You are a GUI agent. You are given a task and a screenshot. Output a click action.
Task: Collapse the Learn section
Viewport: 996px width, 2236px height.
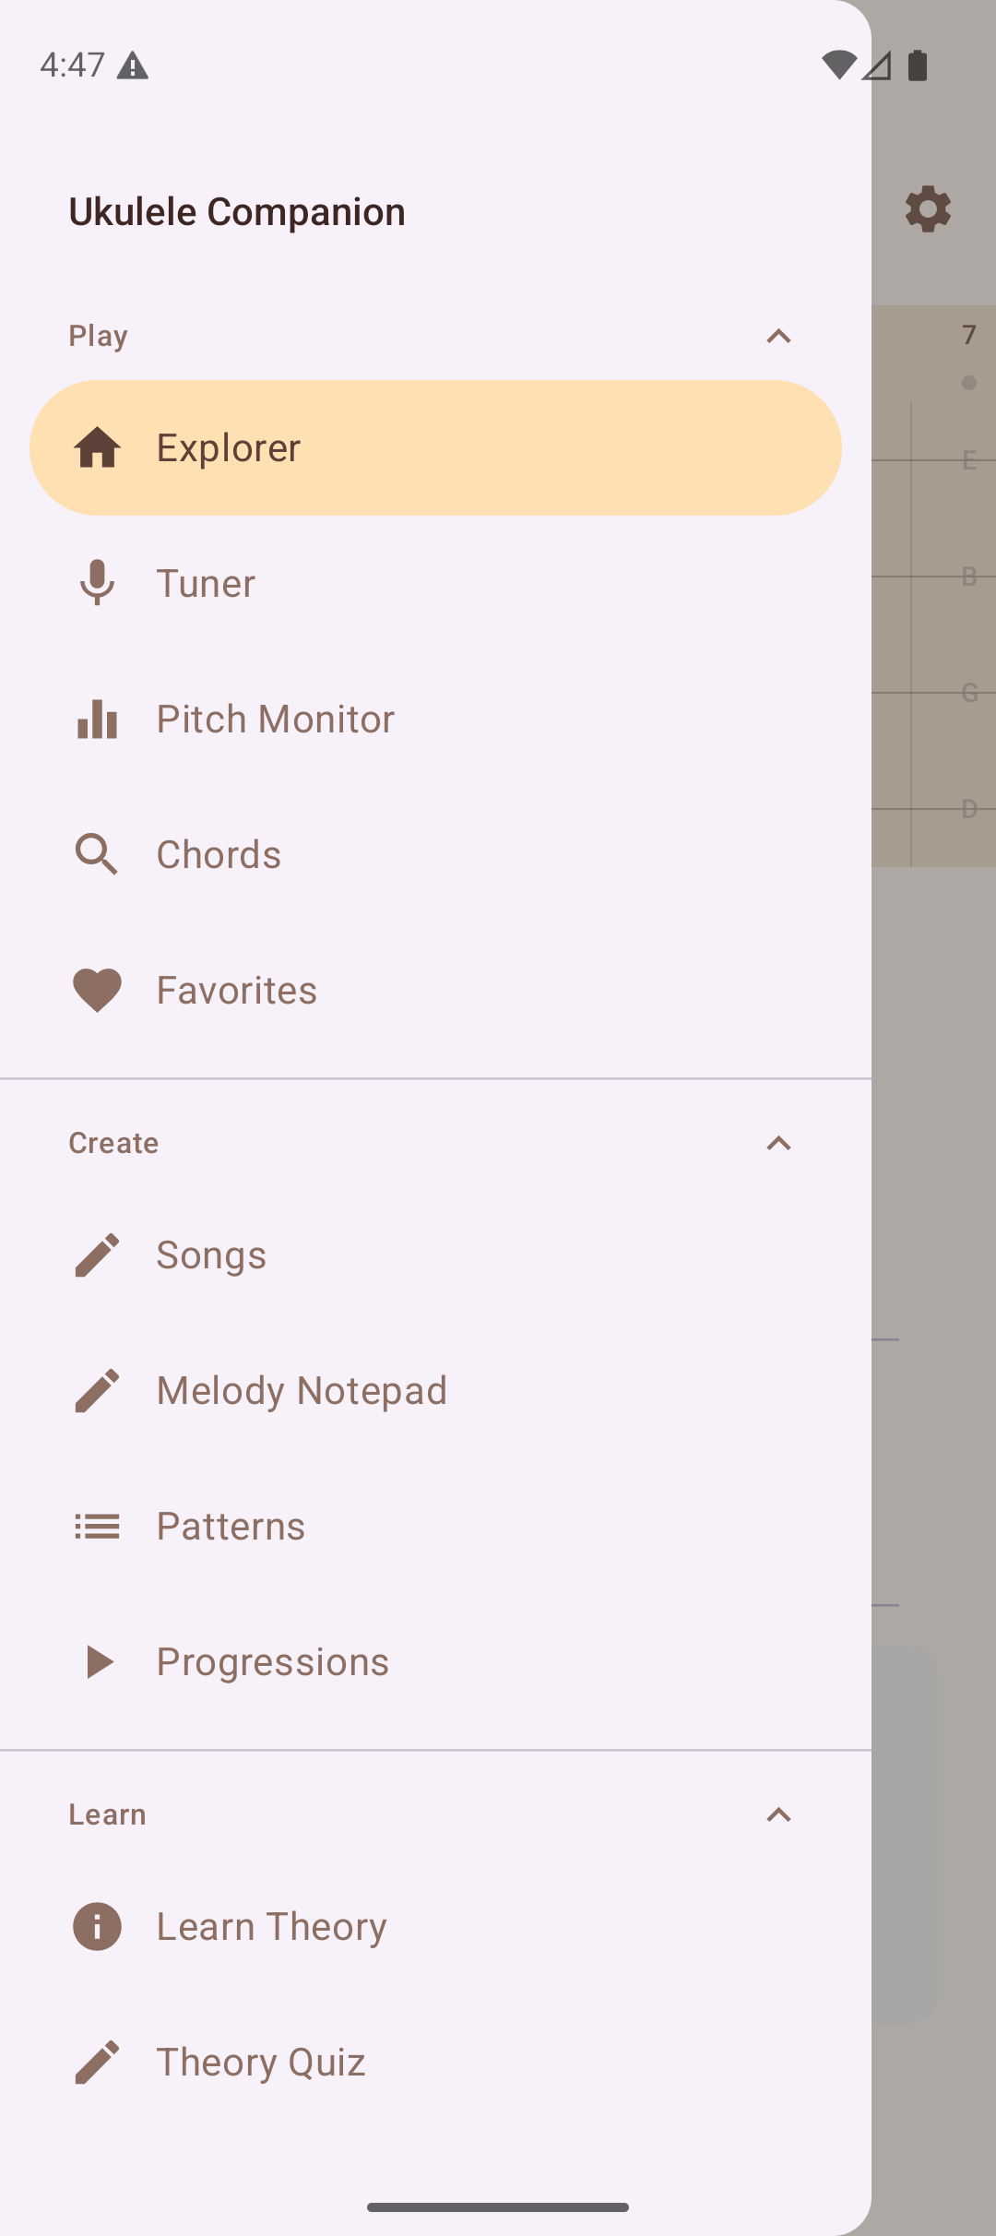[x=779, y=1814]
